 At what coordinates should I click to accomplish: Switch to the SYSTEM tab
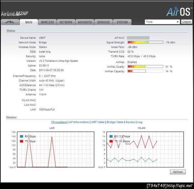[122, 22]
